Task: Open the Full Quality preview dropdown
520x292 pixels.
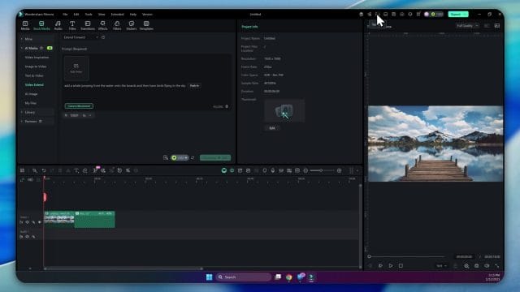Action: pyautogui.click(x=467, y=26)
